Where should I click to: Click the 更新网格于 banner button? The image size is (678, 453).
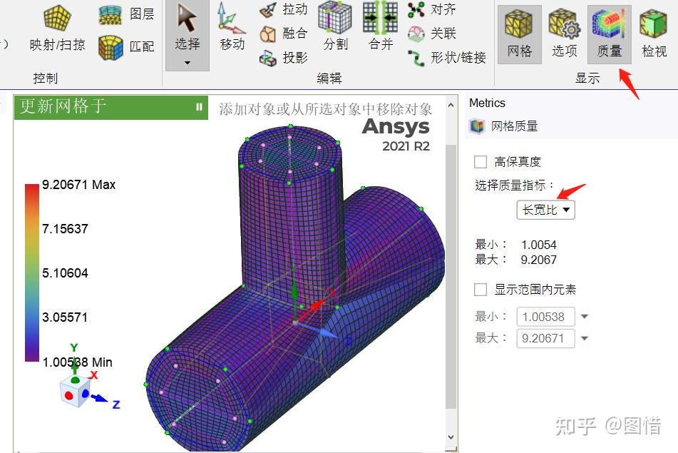pyautogui.click(x=107, y=107)
